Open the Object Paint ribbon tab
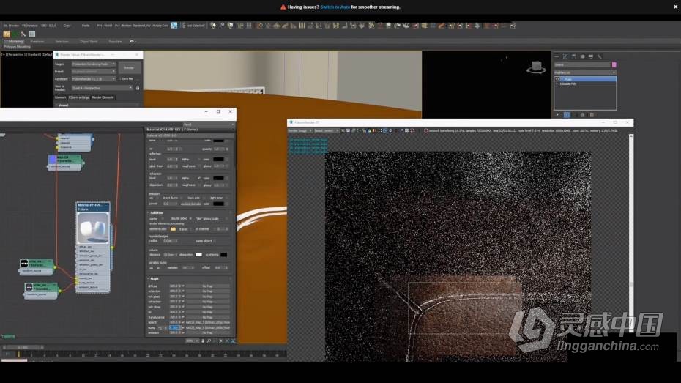The height and width of the screenshot is (383, 681). tap(89, 42)
